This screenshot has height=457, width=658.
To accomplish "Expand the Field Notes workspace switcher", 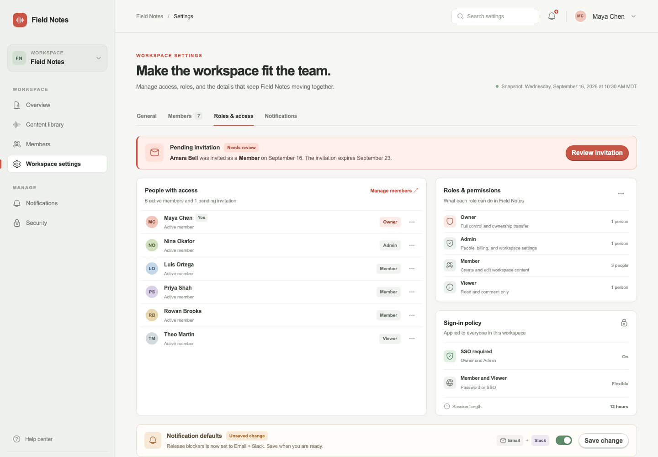I will (x=57, y=58).
